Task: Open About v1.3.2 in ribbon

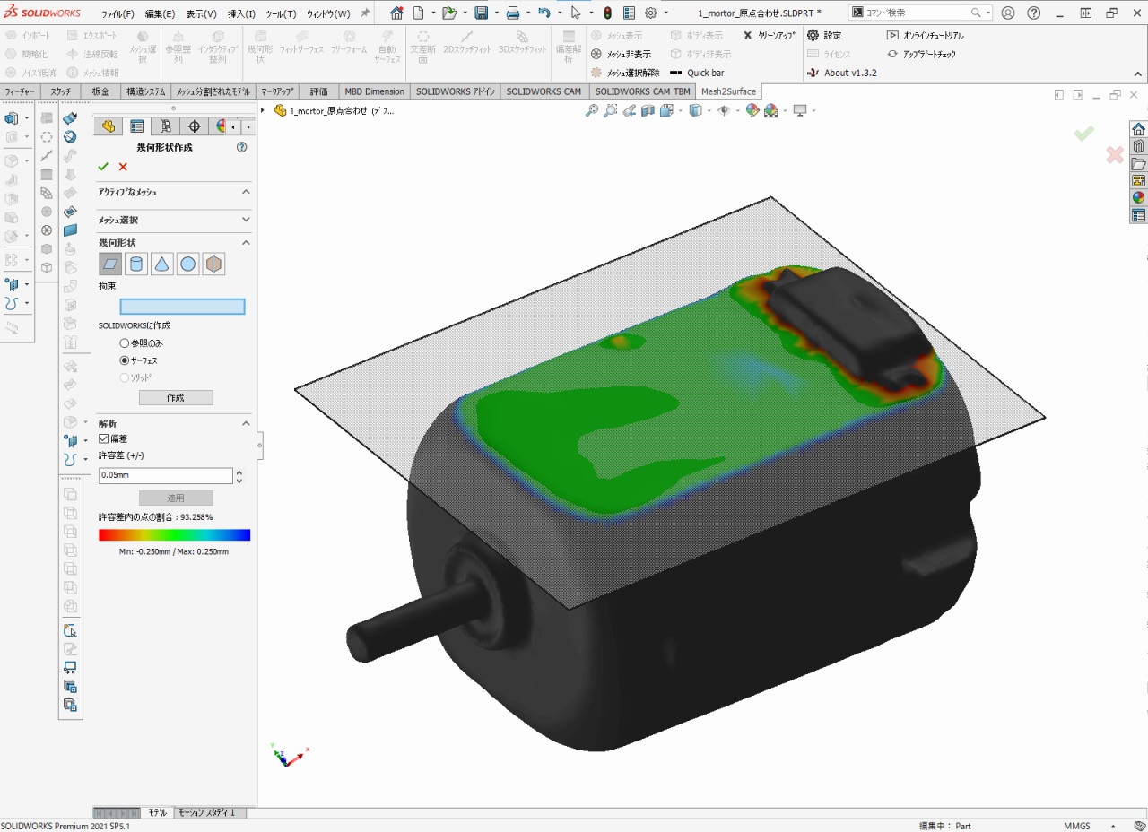Action: tap(841, 73)
